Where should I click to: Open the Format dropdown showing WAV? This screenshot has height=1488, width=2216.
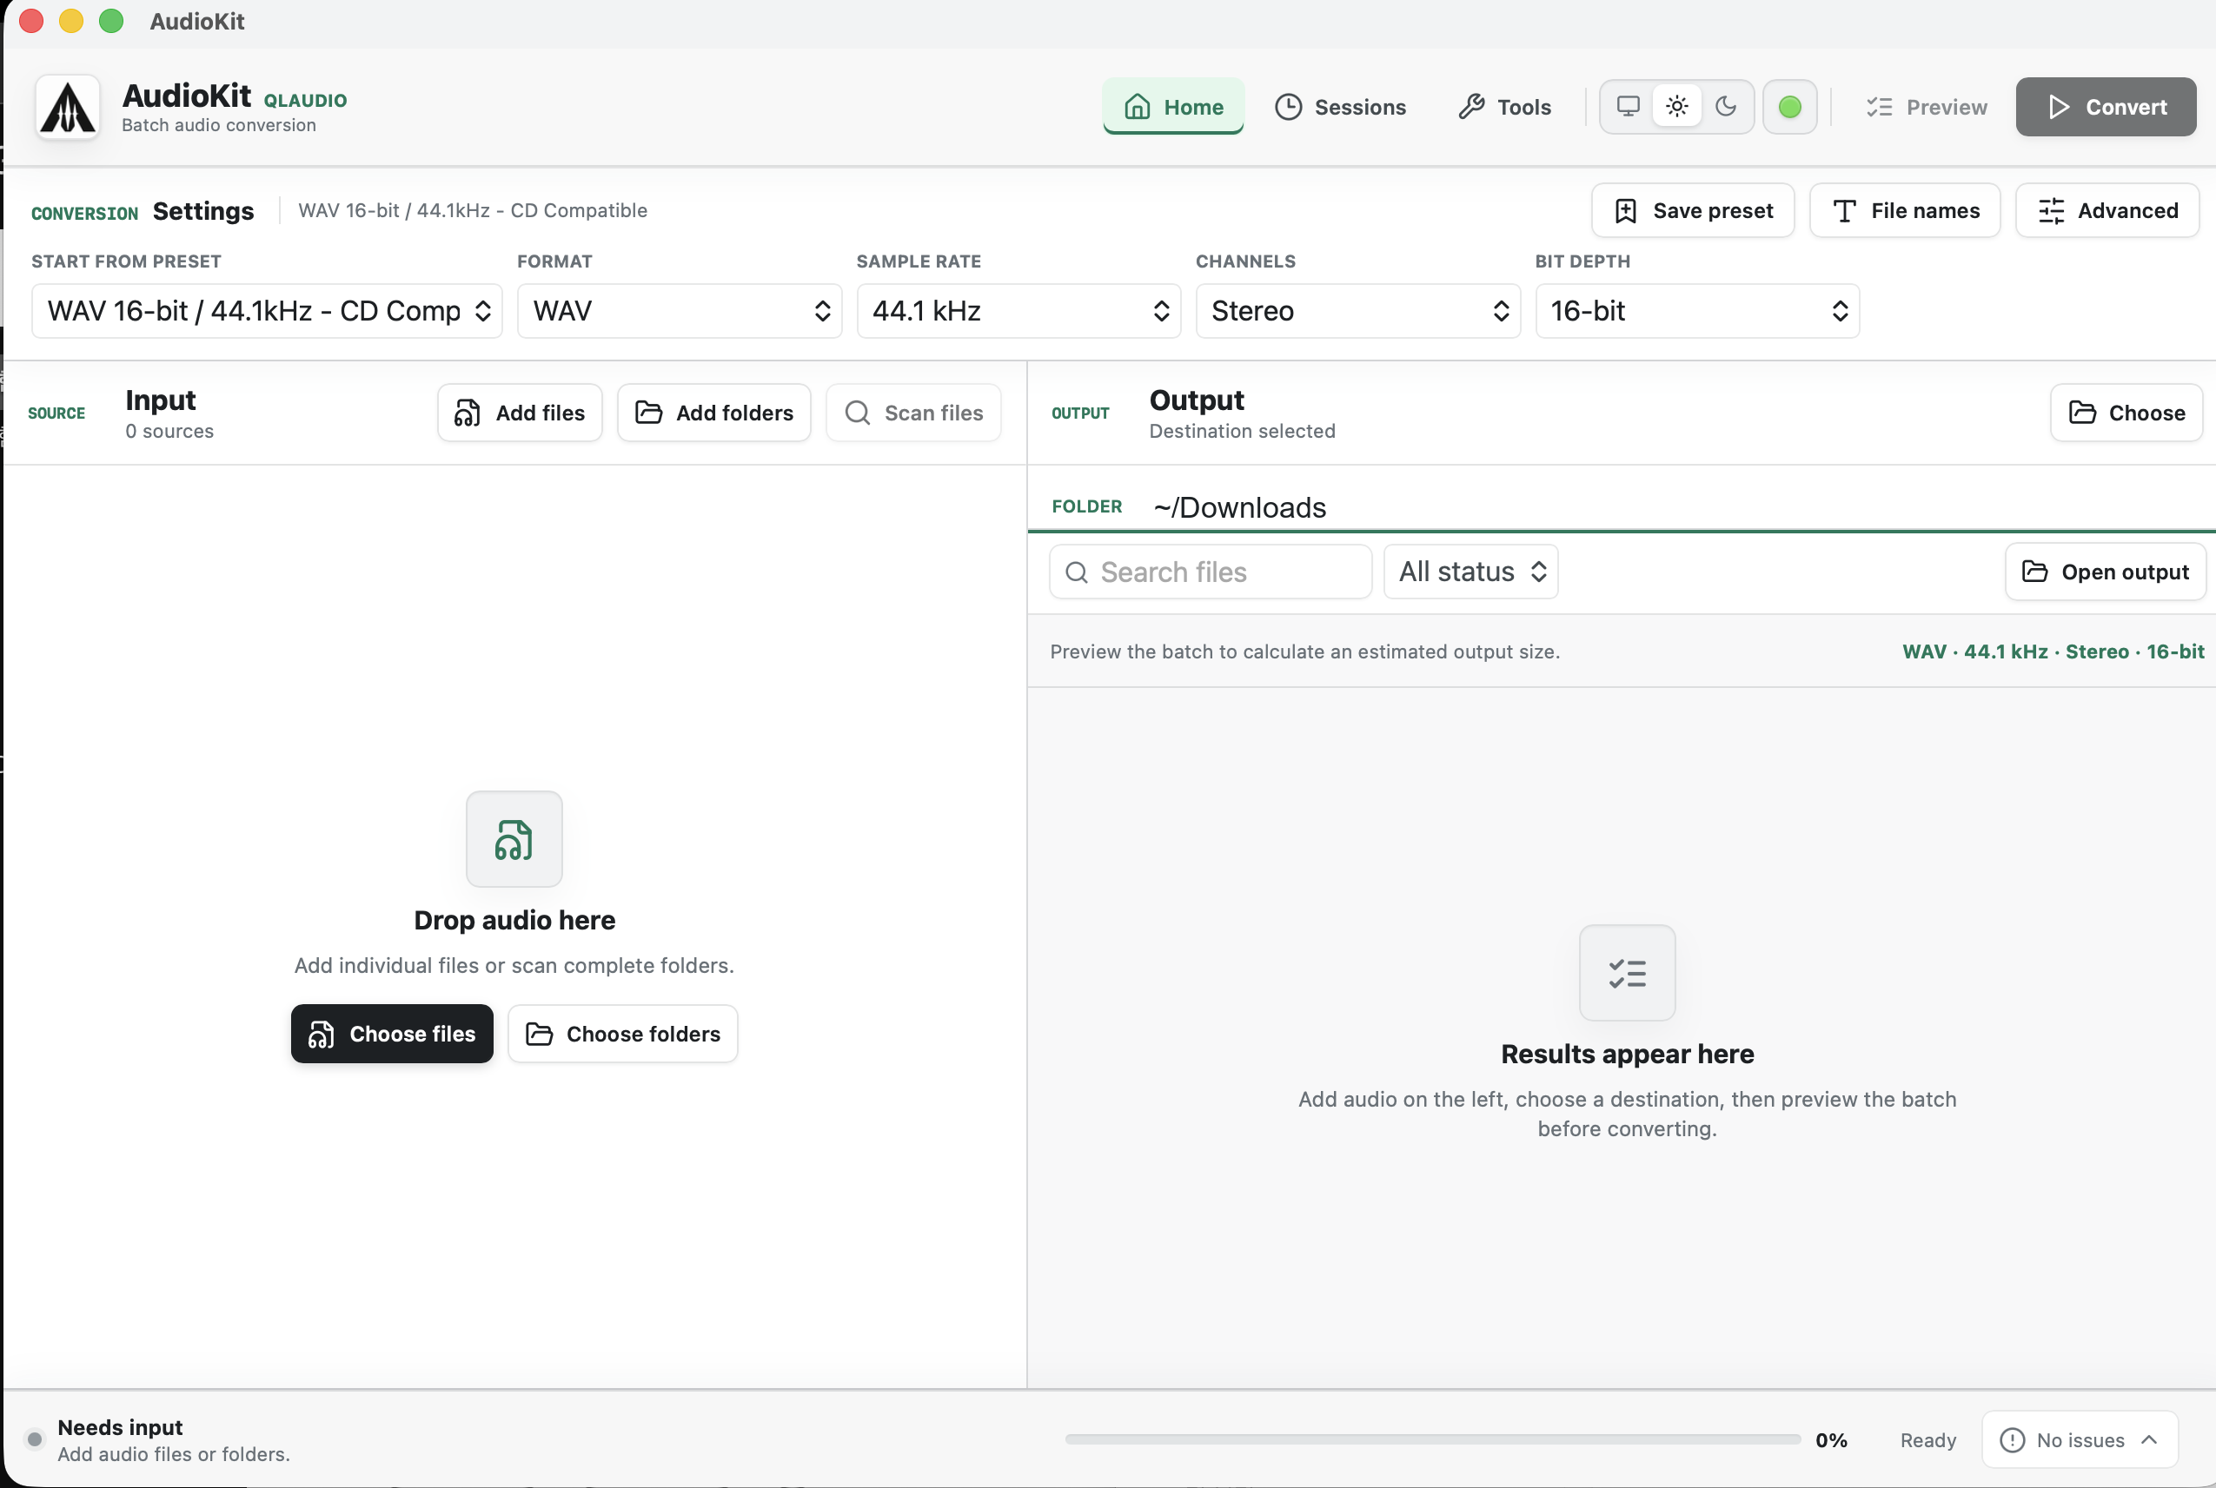679,310
